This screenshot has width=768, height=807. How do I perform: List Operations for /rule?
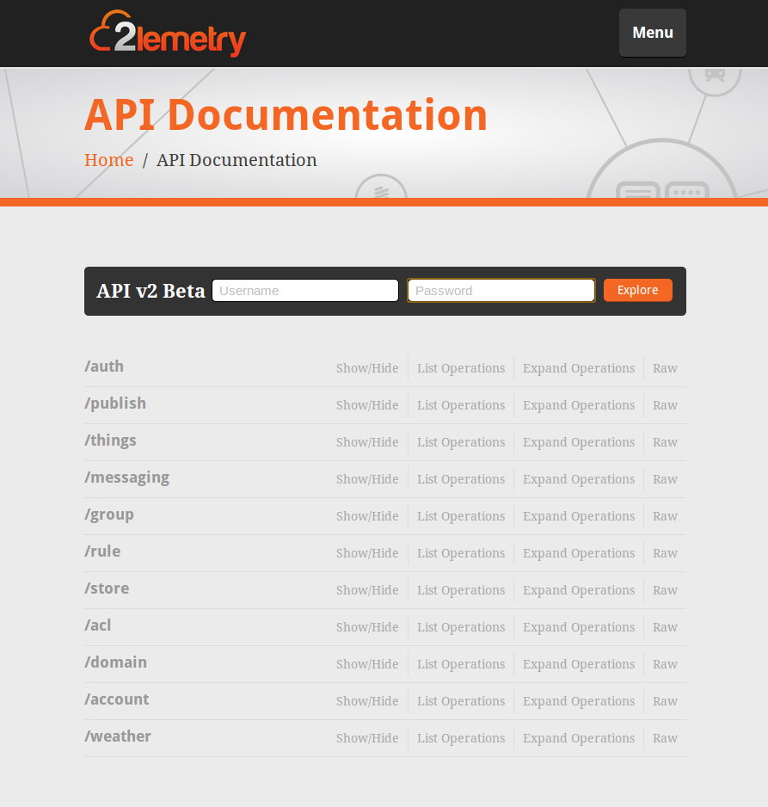[x=461, y=553]
